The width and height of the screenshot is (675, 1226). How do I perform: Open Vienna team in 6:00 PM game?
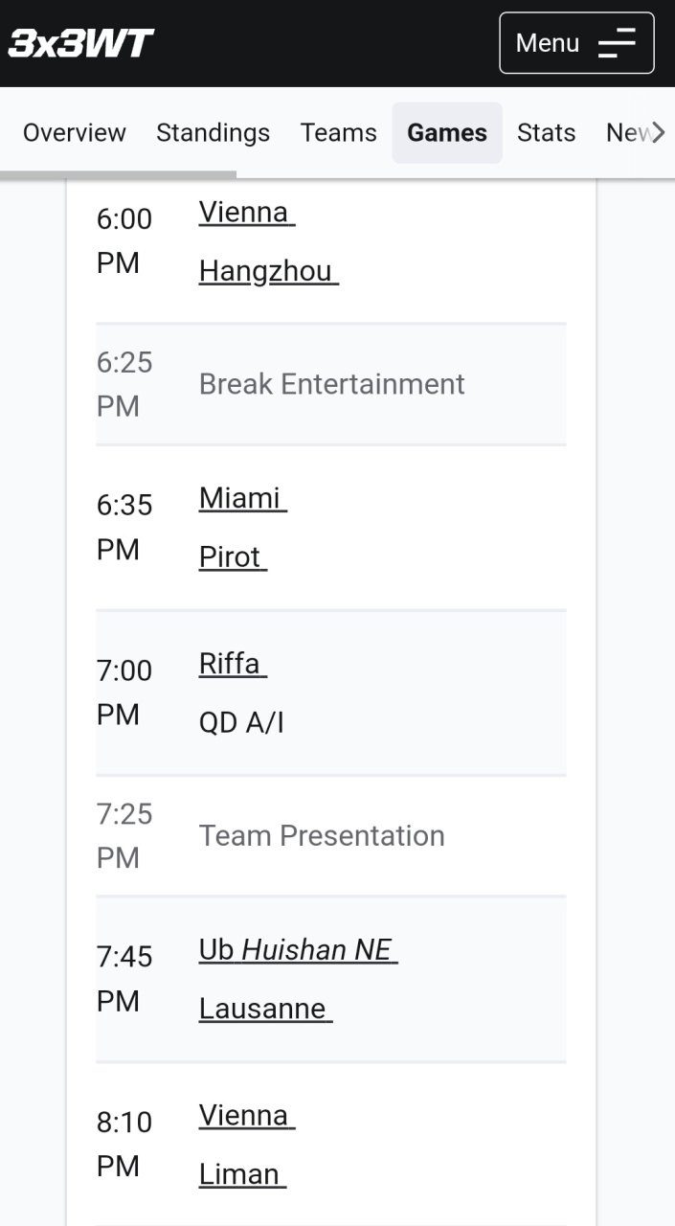pos(246,213)
